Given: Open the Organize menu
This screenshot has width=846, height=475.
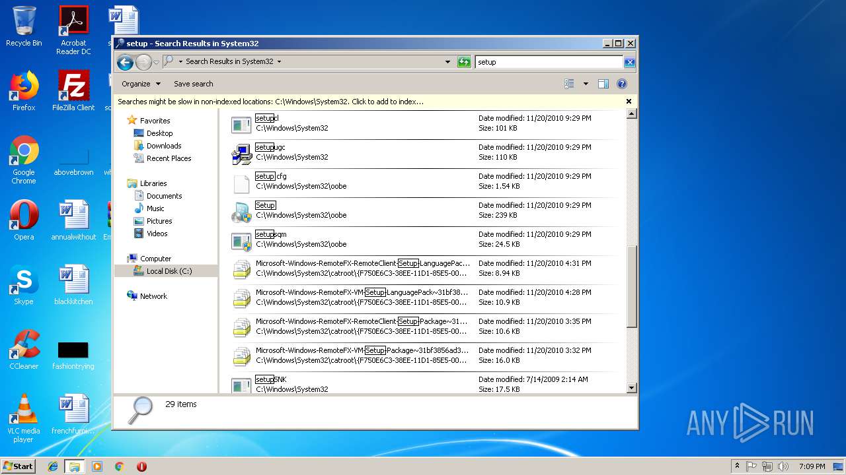Looking at the screenshot, I should coord(141,84).
